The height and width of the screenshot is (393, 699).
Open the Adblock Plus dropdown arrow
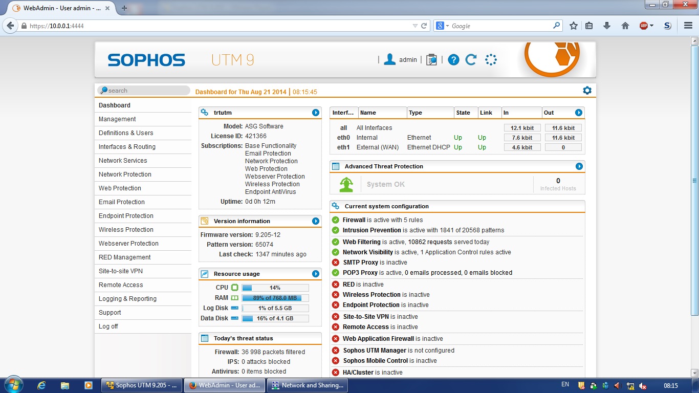tap(651, 26)
